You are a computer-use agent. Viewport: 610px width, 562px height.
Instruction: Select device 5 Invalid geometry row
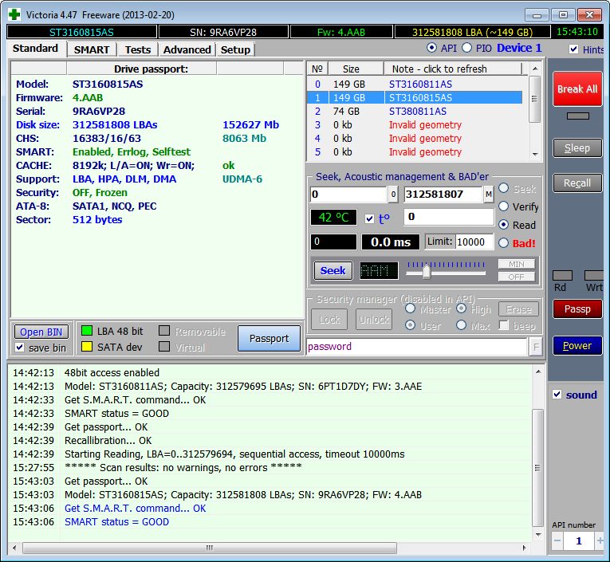click(x=415, y=152)
